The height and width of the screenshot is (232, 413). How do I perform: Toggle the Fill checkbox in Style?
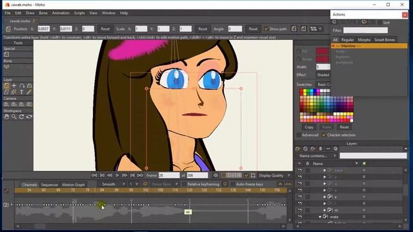pos(299,52)
